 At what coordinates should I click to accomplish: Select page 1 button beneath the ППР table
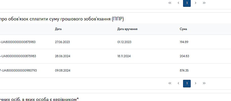(187, 83)
